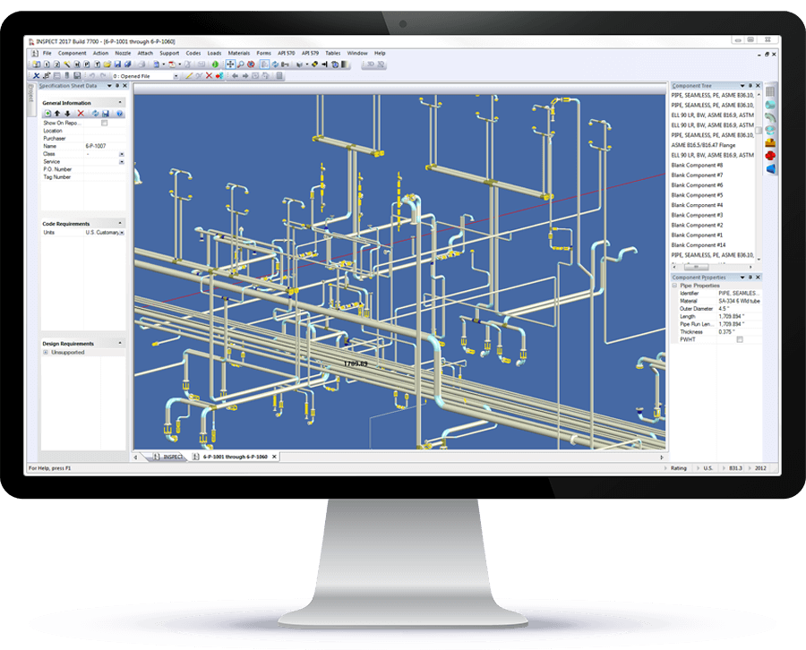Select the blue reducer cone component icon
806x650 pixels.
[x=770, y=168]
